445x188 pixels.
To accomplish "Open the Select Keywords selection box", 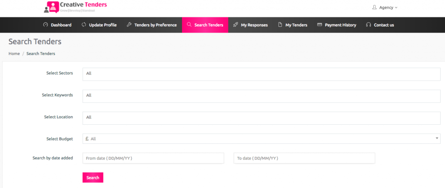I will point(261,96).
